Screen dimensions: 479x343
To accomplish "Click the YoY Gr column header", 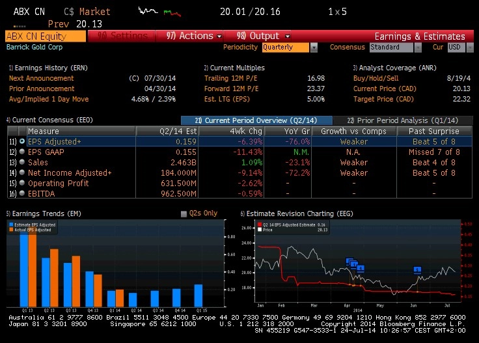I will [x=288, y=131].
